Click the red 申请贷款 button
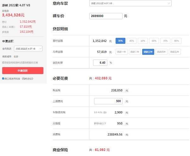 23,71
